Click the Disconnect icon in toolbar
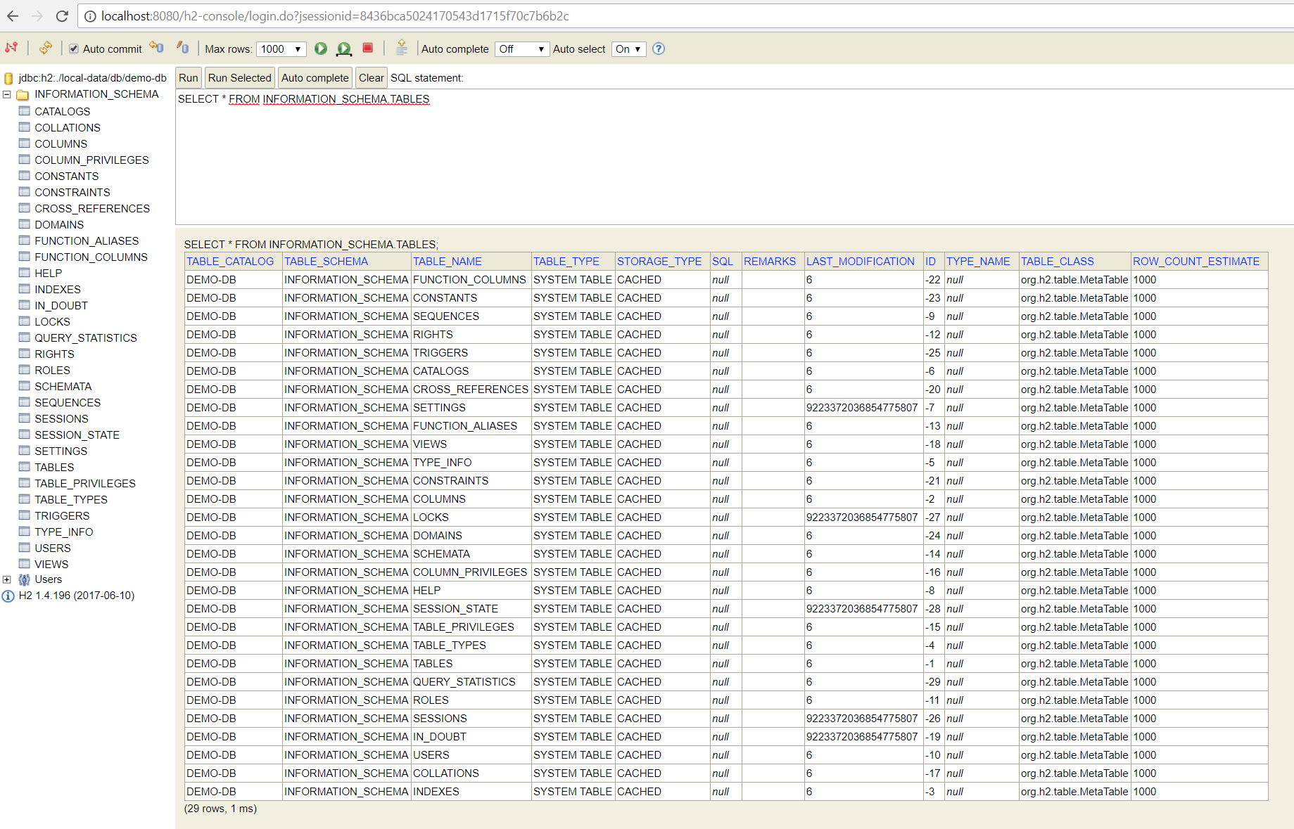1294x829 pixels. click(x=11, y=48)
